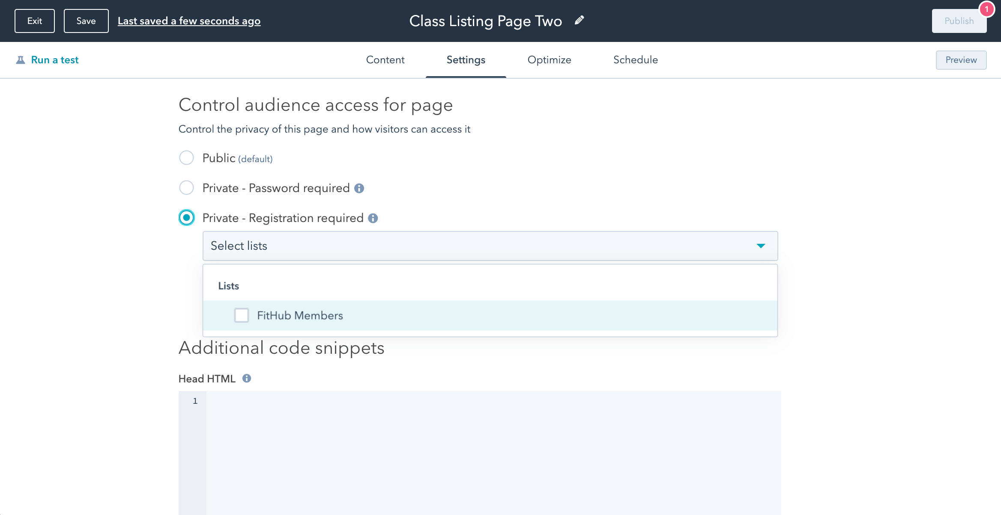1001x515 pixels.
Task: Select Private - Registration required
Action: [x=187, y=218]
